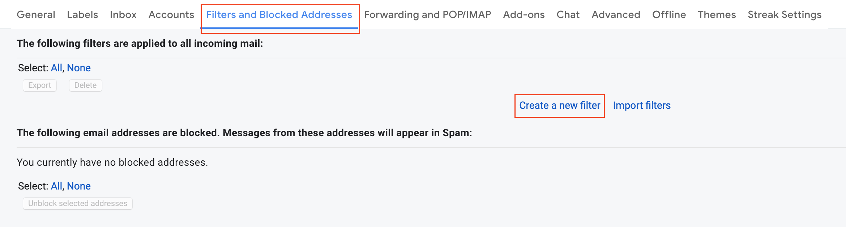Switch to the Themes tab
This screenshot has width=846, height=227.
(717, 15)
